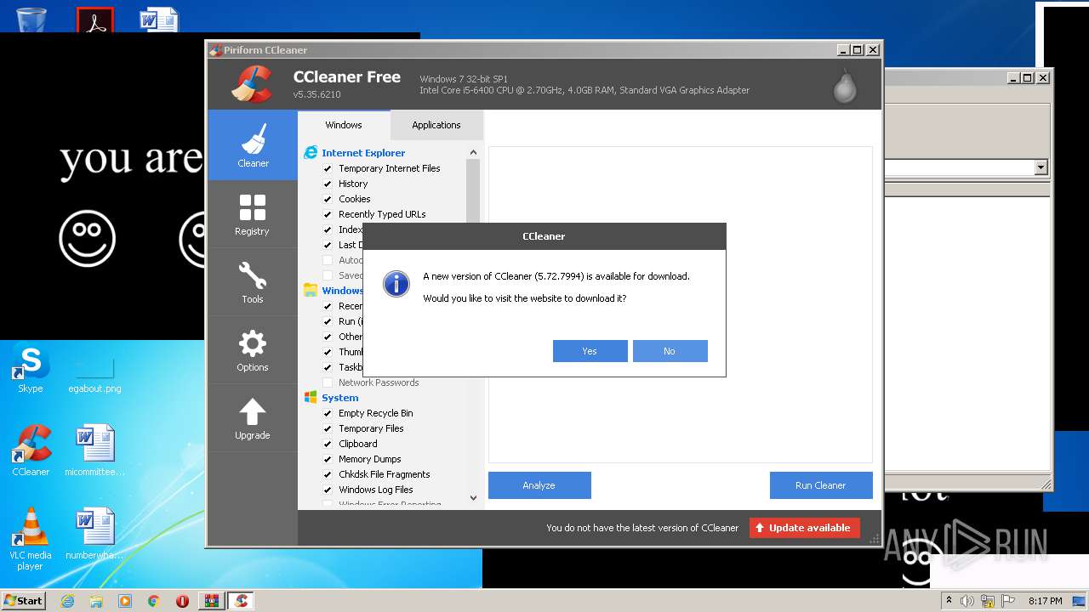Uncheck Chkdsk File Fragments
The width and height of the screenshot is (1089, 612).
(328, 474)
